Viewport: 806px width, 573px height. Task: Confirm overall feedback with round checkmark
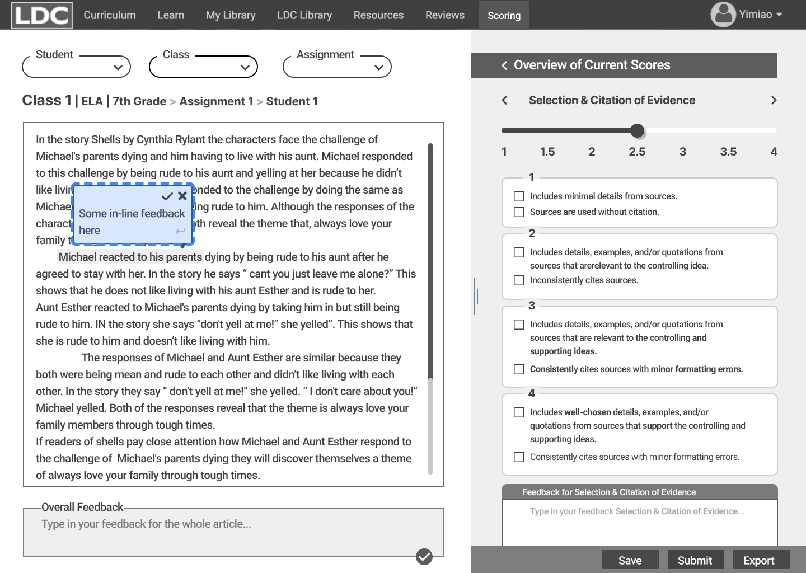(x=424, y=556)
